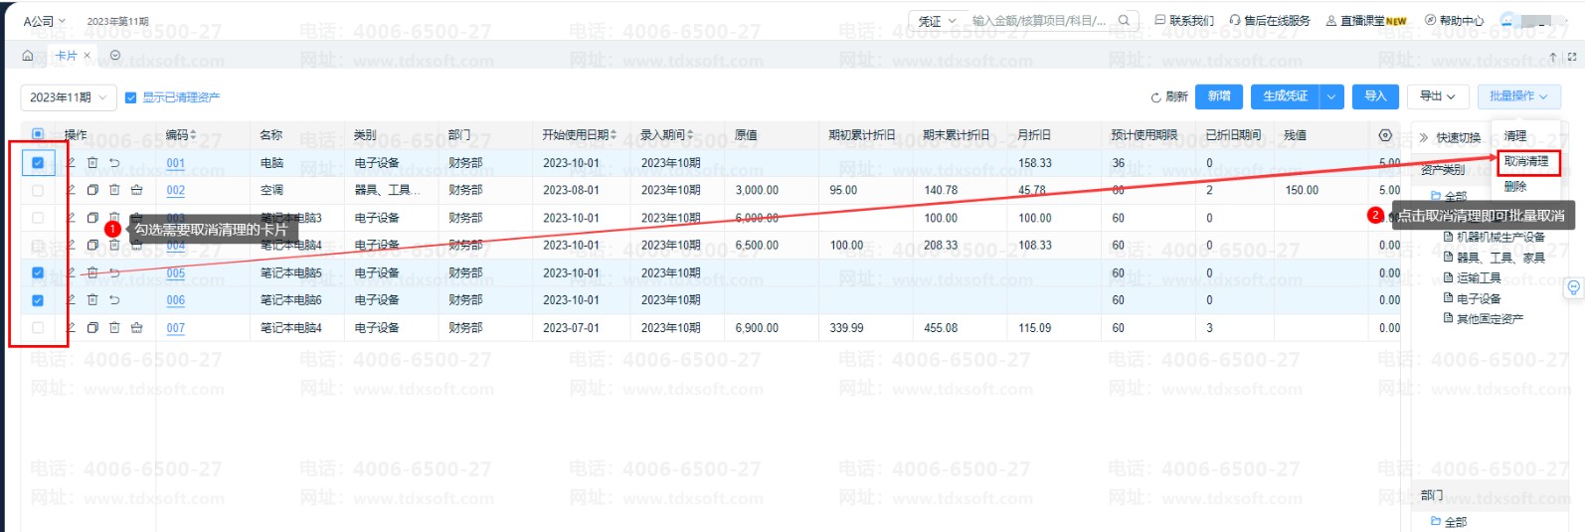
Task: Open asset code link 006
Action: coord(176,300)
